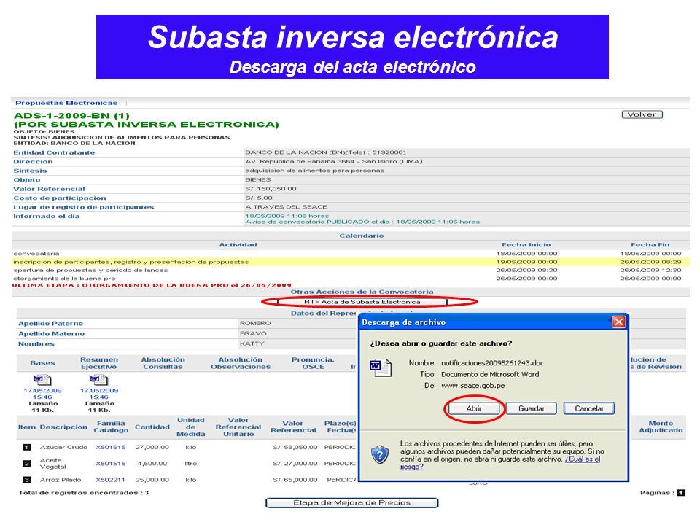Click the Familia Catalogo column header
The height and width of the screenshot is (525, 700).
click(x=111, y=427)
